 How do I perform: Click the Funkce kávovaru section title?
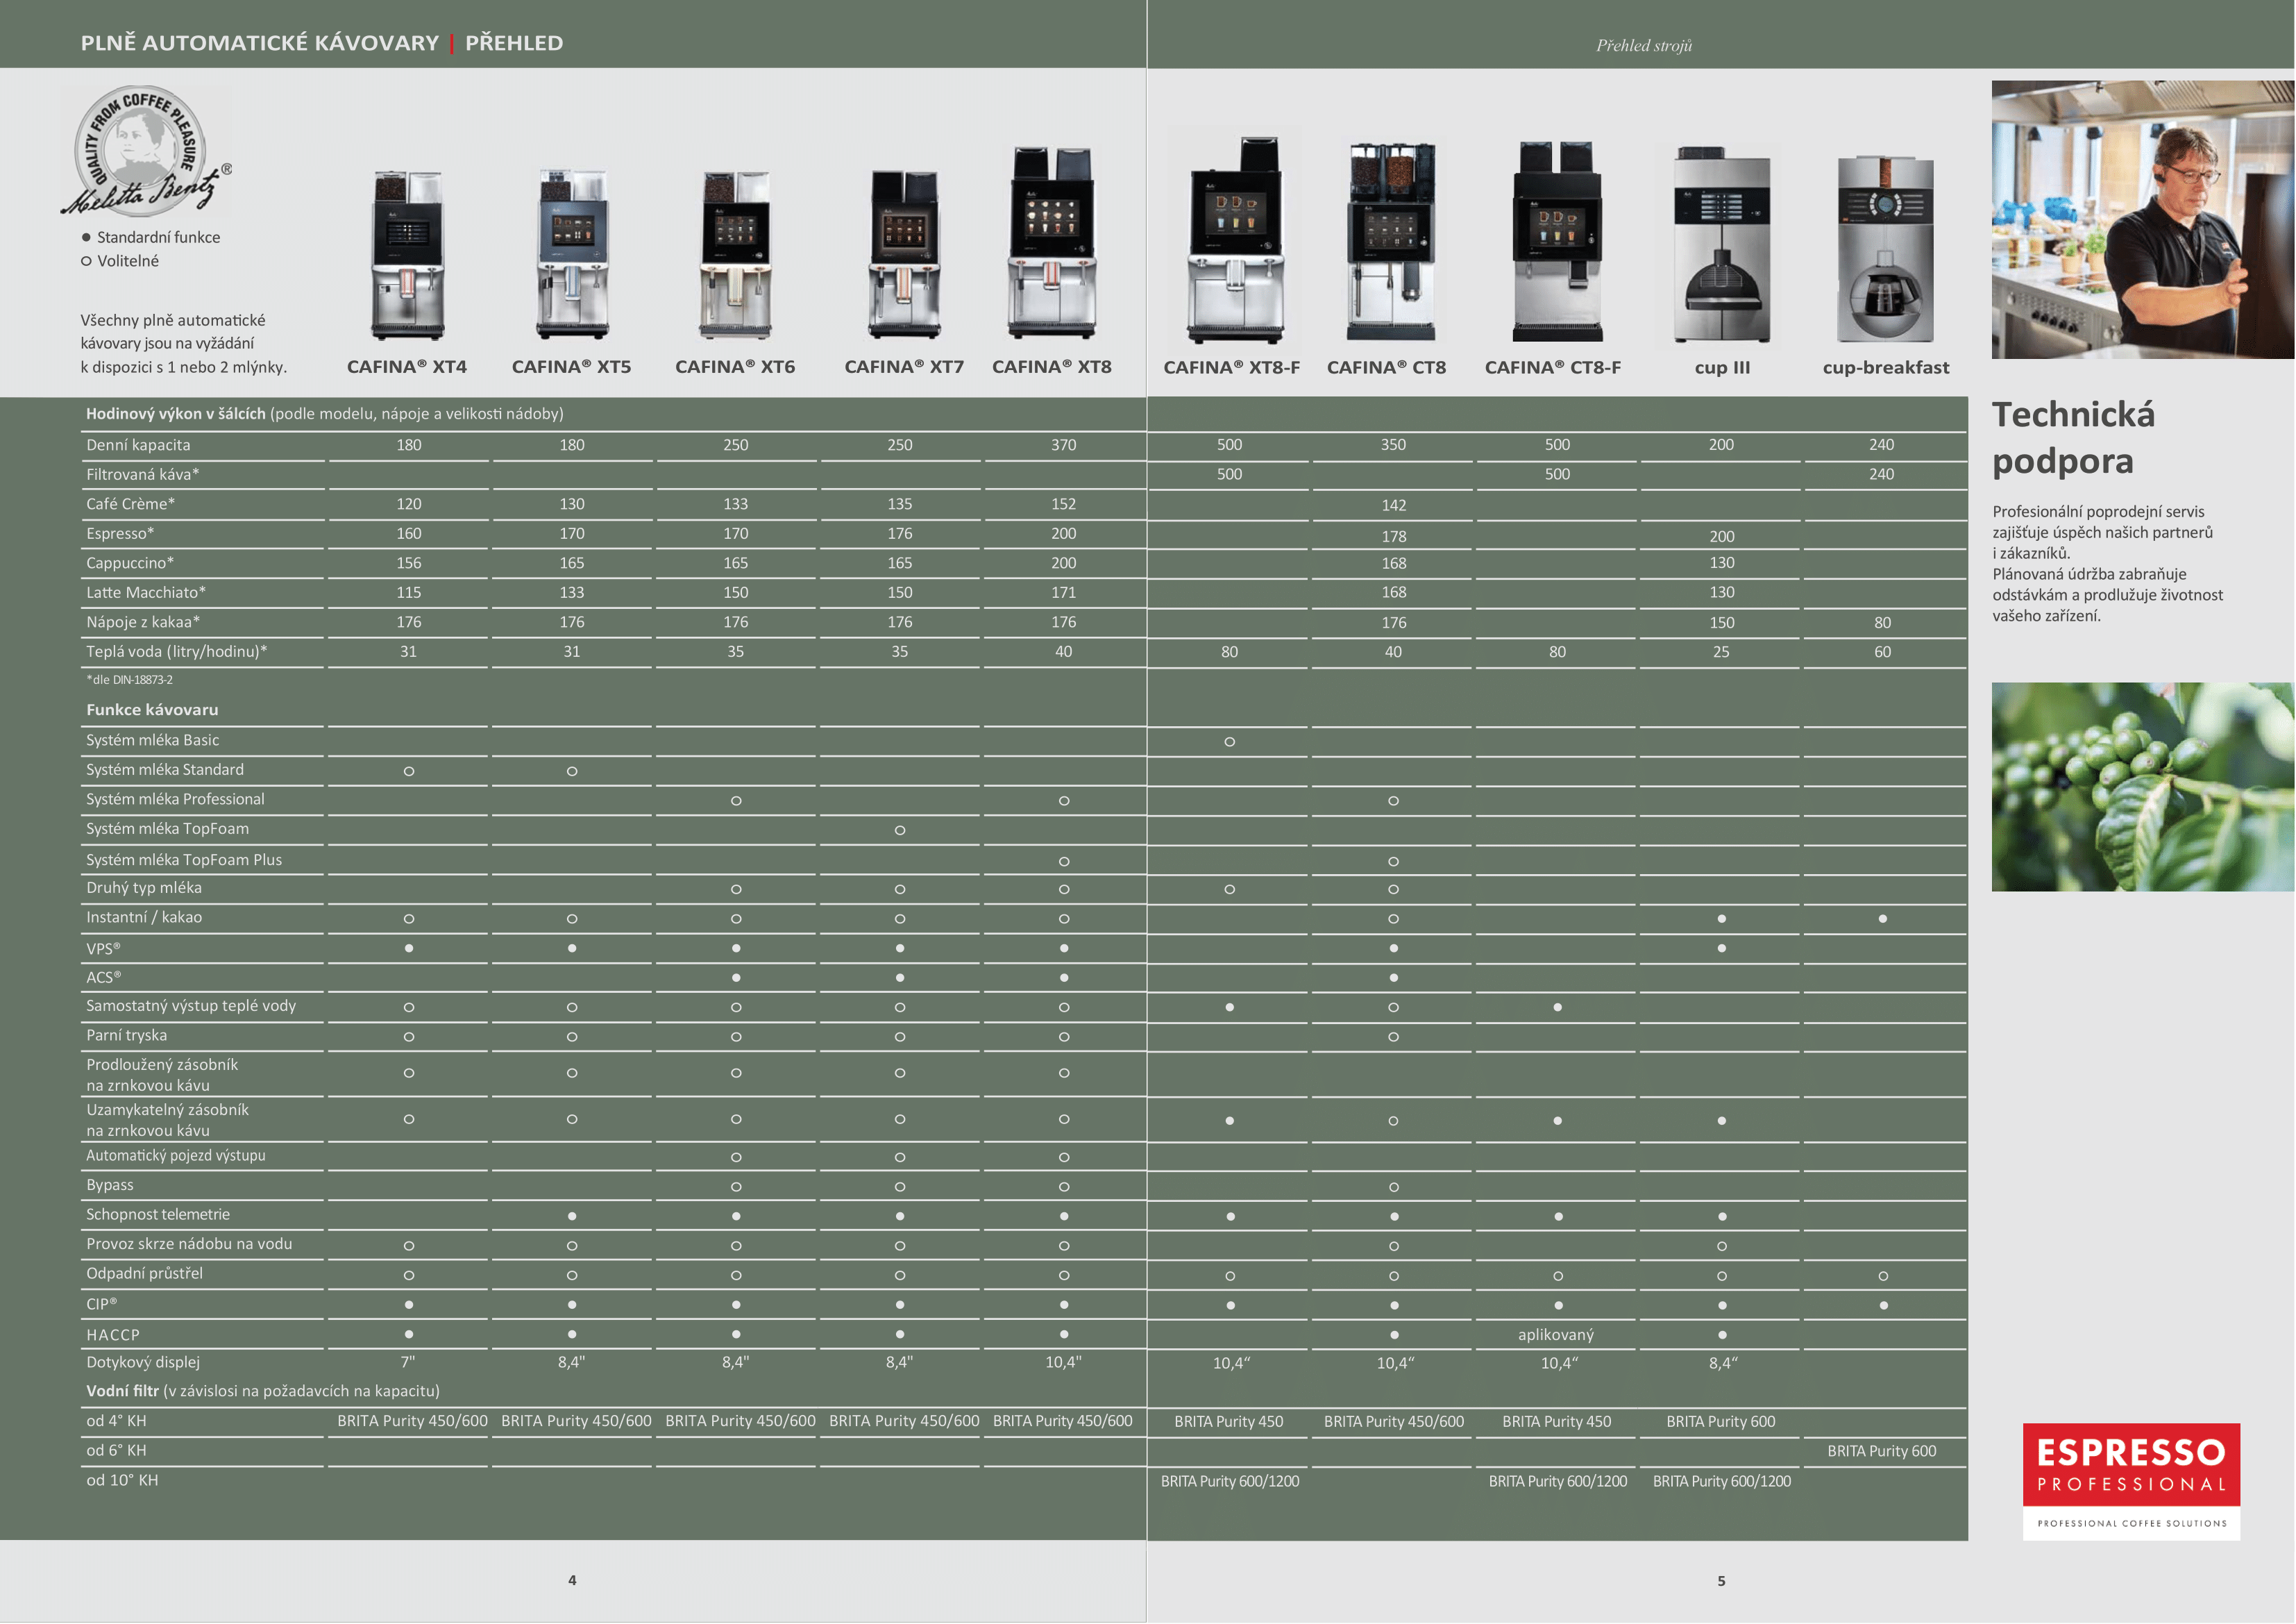pos(152,710)
